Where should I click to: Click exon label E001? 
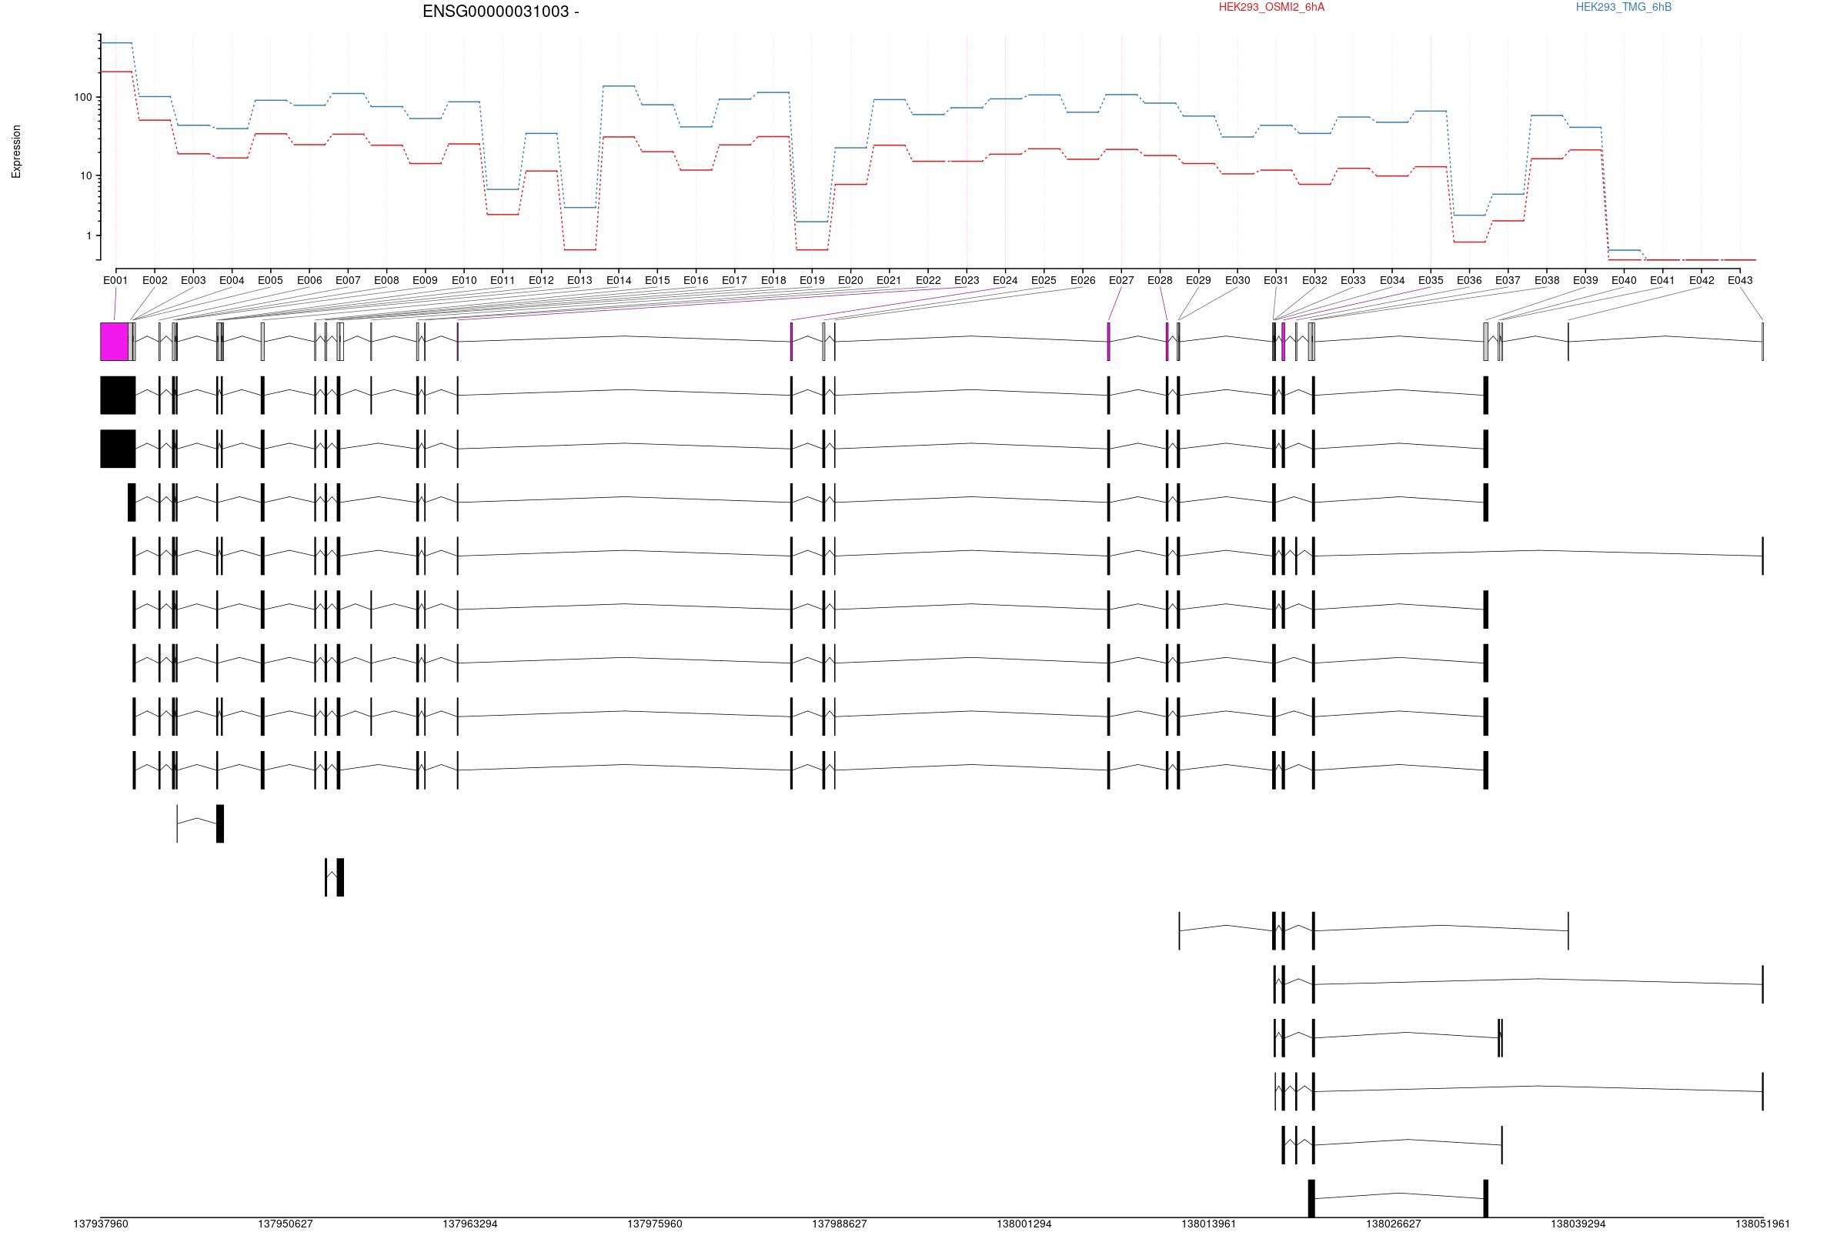tap(115, 281)
